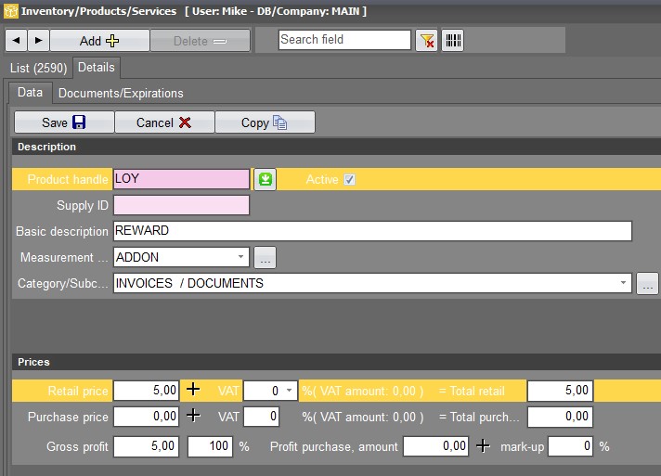The image size is (661, 476).
Task: Click green download icon beside Product handle
Action: (x=266, y=179)
